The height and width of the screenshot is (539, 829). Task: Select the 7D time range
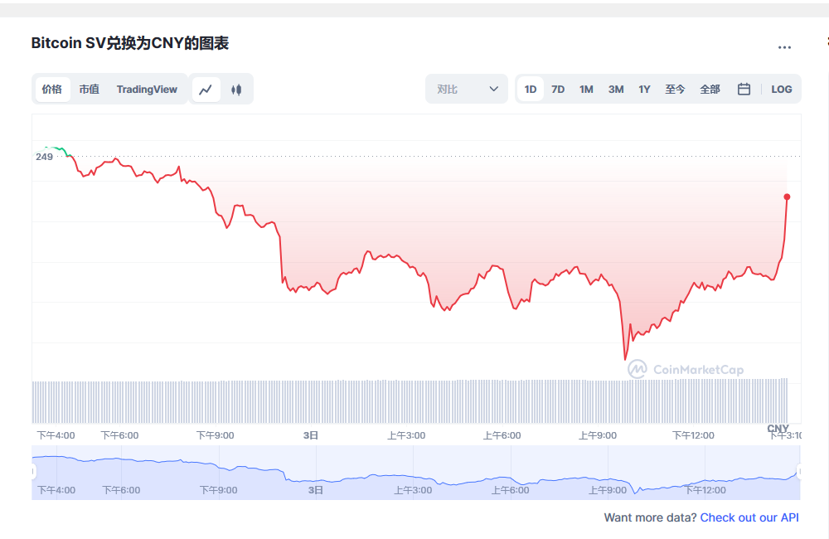pos(558,90)
